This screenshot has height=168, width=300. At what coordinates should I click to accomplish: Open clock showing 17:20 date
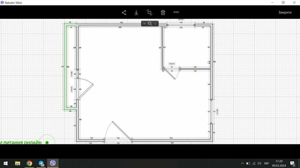(279, 164)
